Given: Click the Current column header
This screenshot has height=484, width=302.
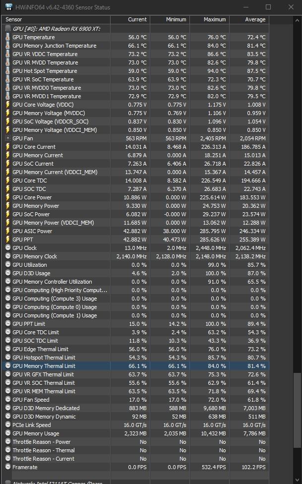Looking at the screenshot, I should point(130,19).
